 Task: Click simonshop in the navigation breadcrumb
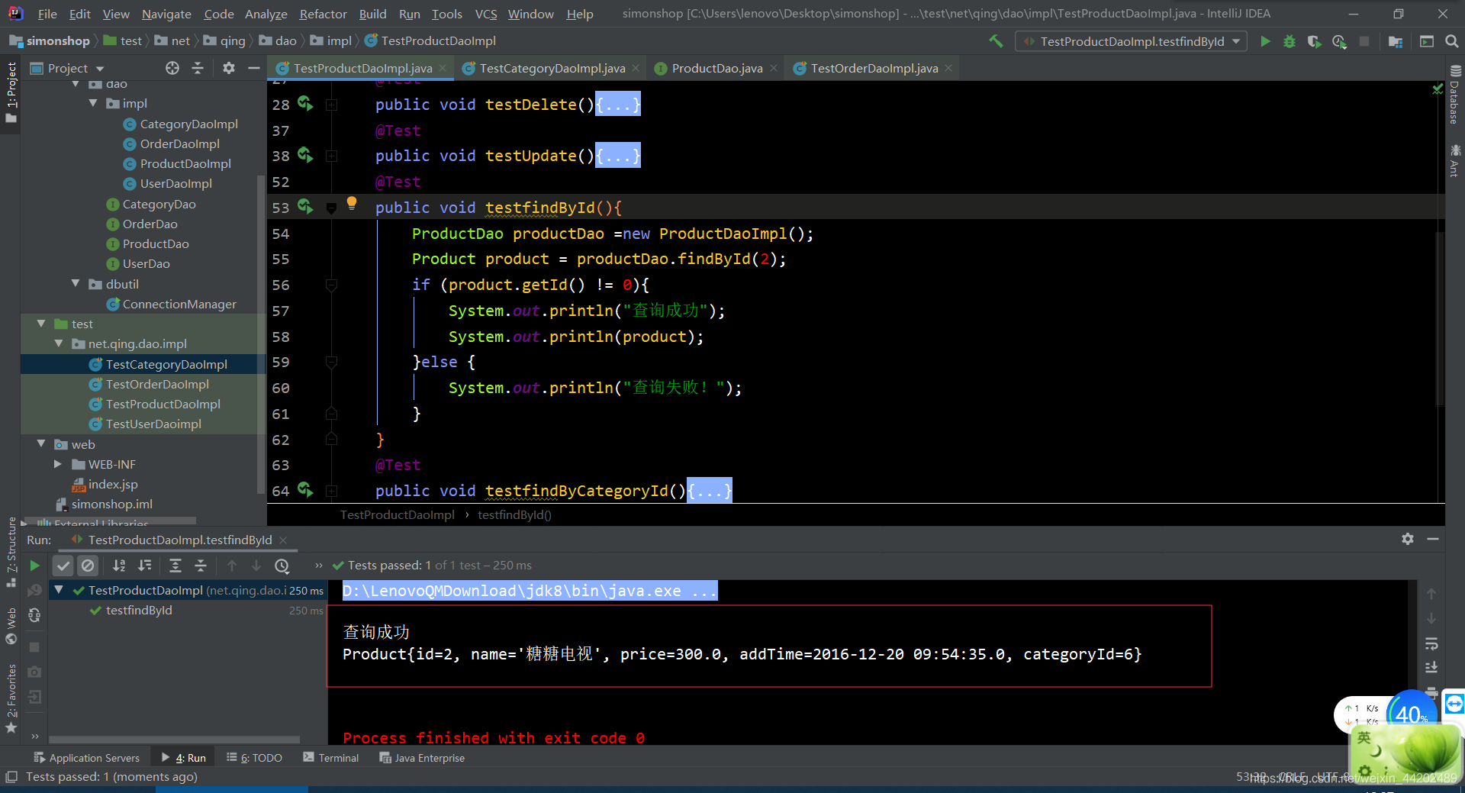tap(50, 40)
